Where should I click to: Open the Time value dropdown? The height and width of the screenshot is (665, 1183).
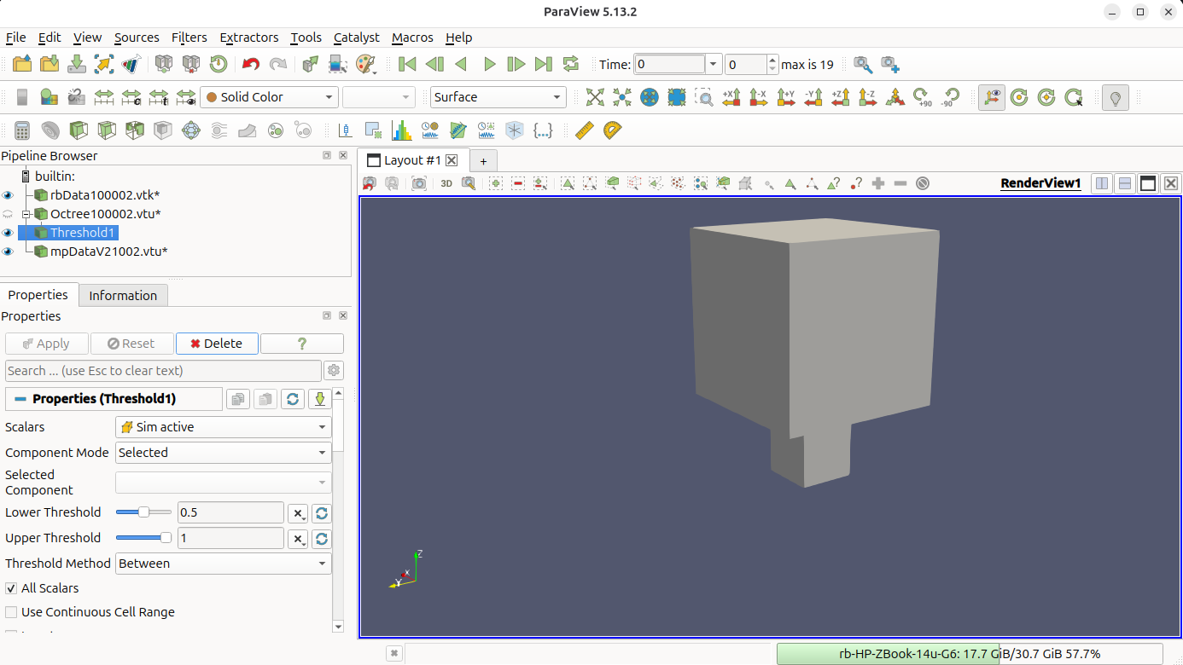(714, 65)
